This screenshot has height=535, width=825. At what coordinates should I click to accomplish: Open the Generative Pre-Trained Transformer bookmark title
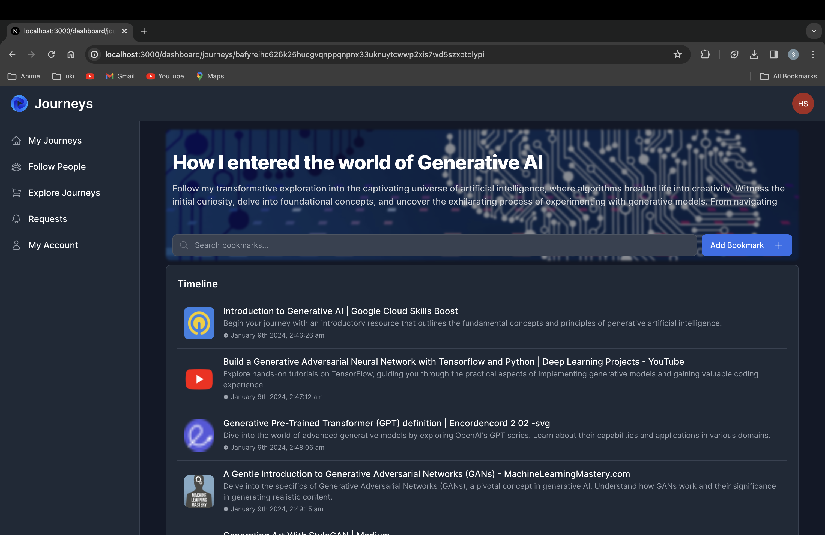click(x=386, y=423)
